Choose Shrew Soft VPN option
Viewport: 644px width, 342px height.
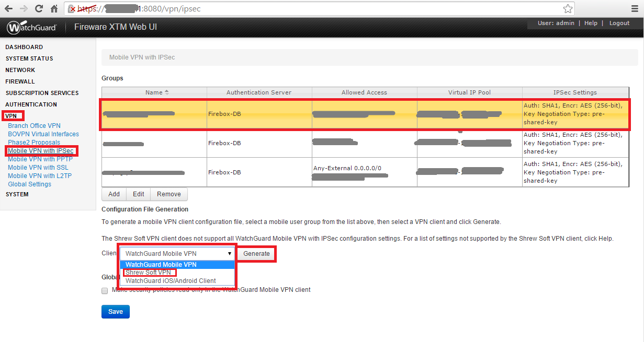point(178,273)
